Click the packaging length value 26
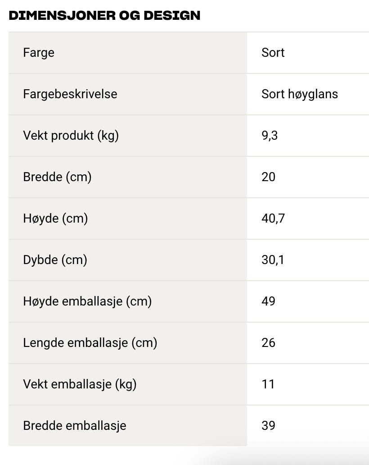This screenshot has height=465, width=369. [x=268, y=343]
